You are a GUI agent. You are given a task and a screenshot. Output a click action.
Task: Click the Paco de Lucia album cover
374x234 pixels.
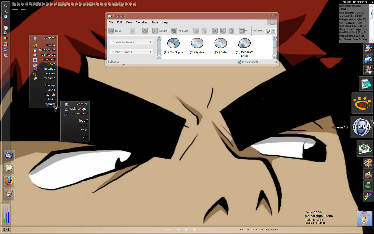[x=365, y=218]
